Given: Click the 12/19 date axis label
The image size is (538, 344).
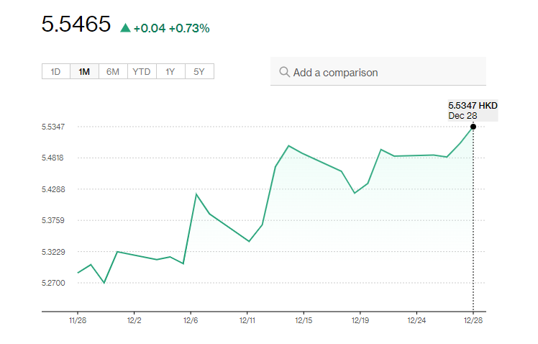Looking at the screenshot, I should click(x=360, y=321).
